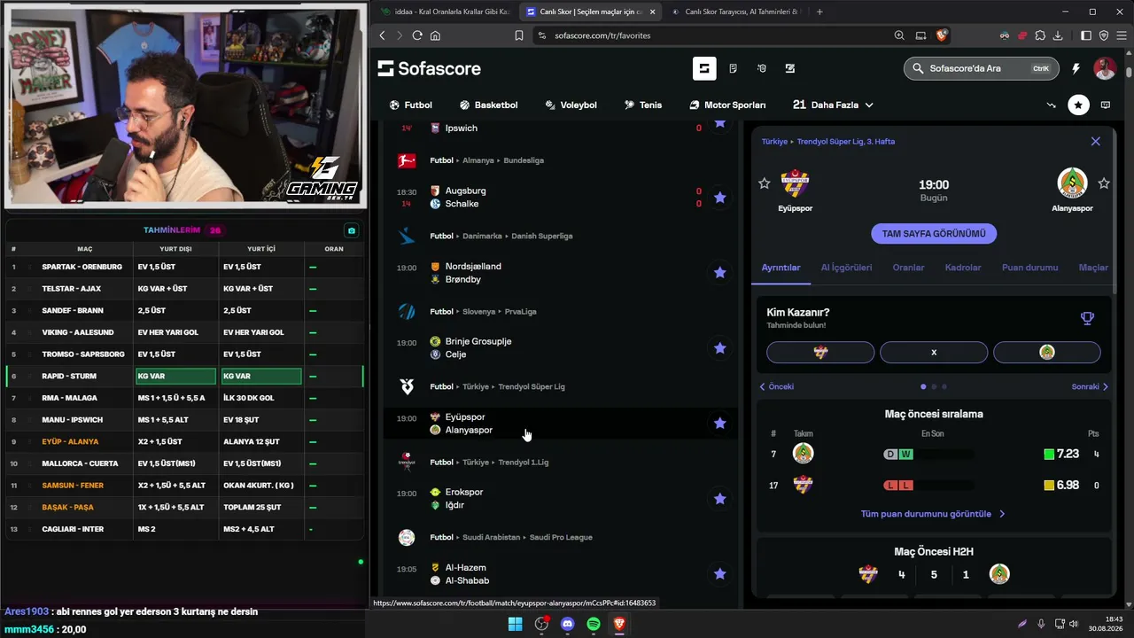Screen dimensions: 1134x638
Task: Open Voleybol sport section
Action: (x=571, y=105)
